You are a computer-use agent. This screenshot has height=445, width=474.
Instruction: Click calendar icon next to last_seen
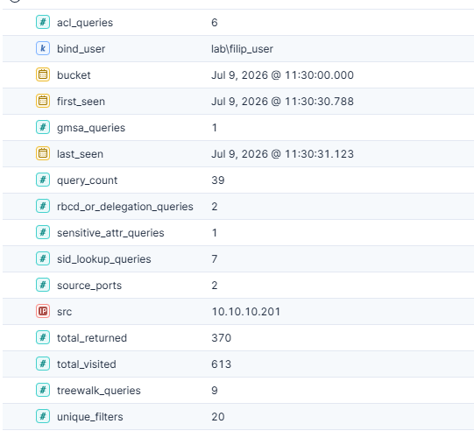point(43,153)
